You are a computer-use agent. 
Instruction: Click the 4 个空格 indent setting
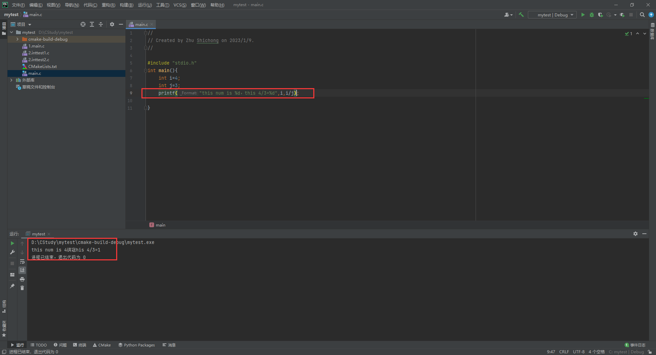pos(597,352)
